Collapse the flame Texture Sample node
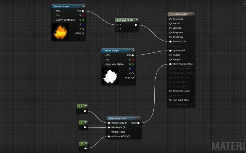Viewport: 246px width, 153px height. click(84, 6)
